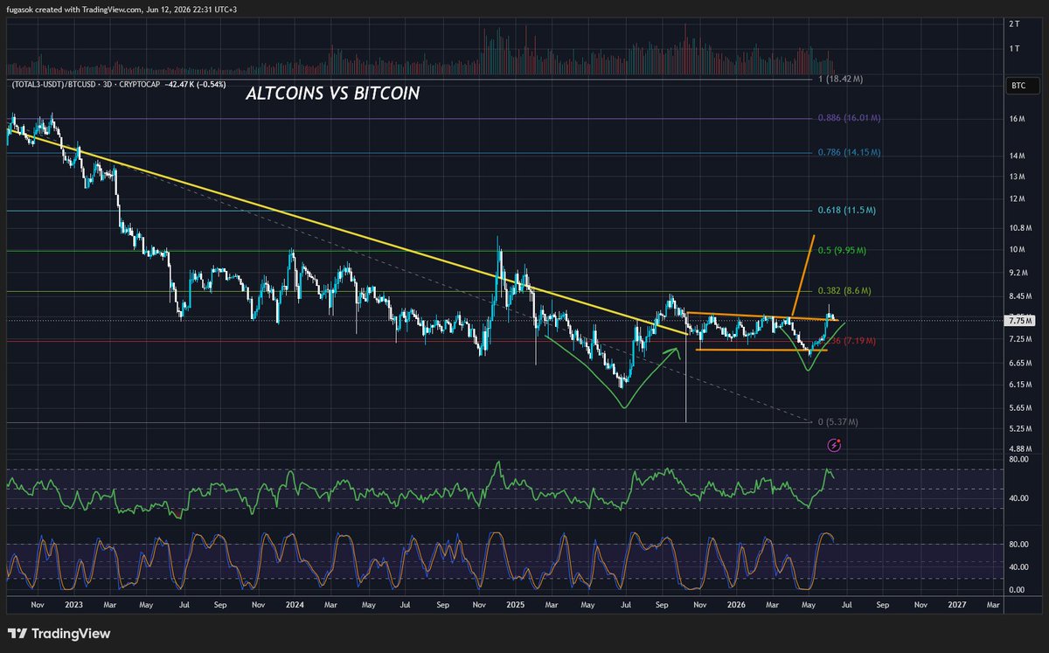Screen dimensions: 1049x653
Task: Click the 2023 label on time axis
Action: (x=73, y=604)
